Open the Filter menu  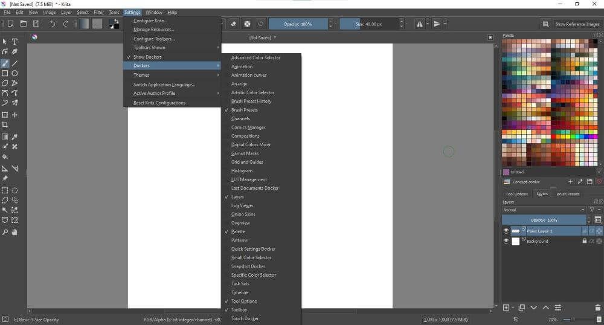pyautogui.click(x=98, y=12)
